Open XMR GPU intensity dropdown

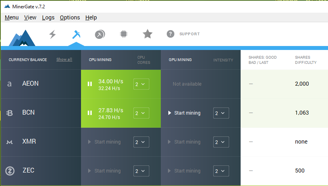tap(221, 142)
